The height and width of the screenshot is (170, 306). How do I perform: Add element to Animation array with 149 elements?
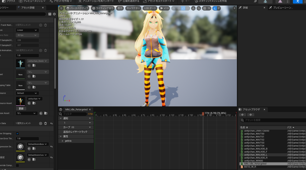[x=41, y=50]
